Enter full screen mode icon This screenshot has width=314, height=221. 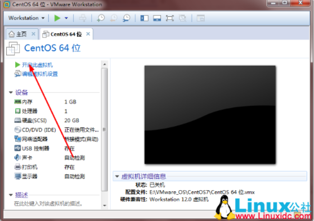point(170,18)
